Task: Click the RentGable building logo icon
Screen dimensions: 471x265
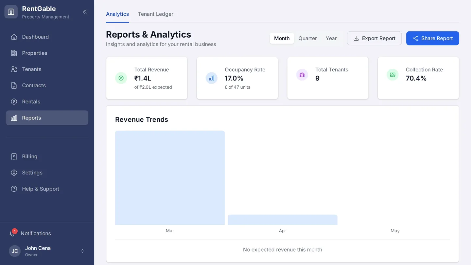Action: [11, 12]
